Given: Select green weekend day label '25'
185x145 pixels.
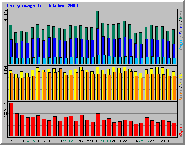Looking at the screenshot, I should point(141,141).
